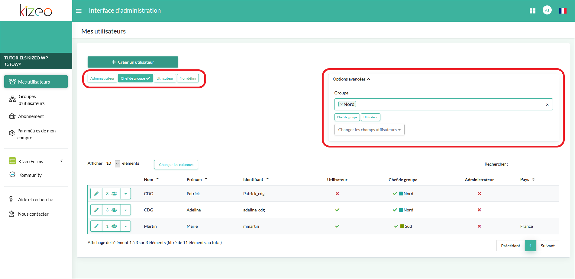Click the Kommunity chat bubble icon
The image size is (575, 279).
12,175
